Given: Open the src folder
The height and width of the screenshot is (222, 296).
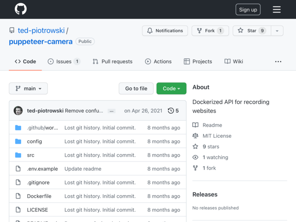Looking at the screenshot, I should pyautogui.click(x=31, y=155).
